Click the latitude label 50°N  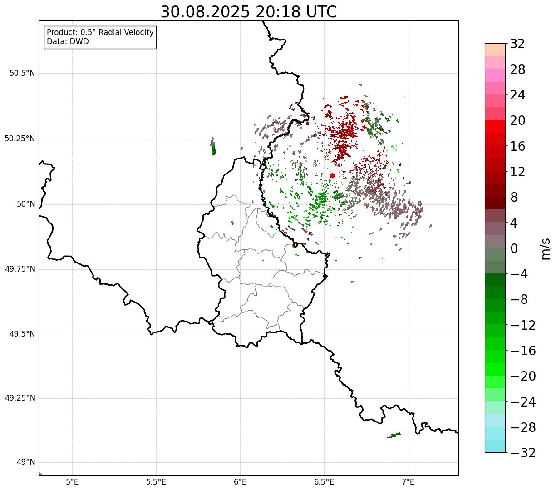(x=26, y=204)
